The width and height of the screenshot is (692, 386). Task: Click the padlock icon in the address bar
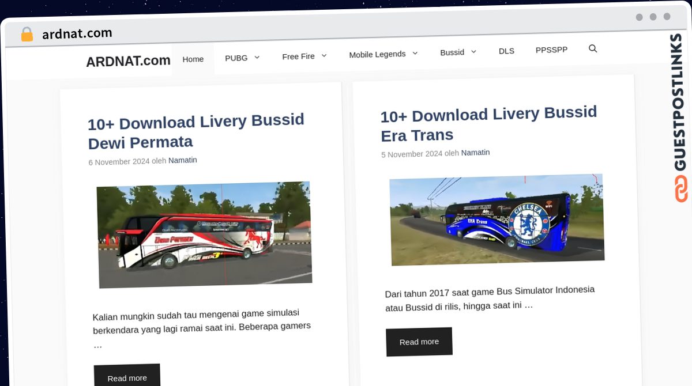(x=27, y=35)
